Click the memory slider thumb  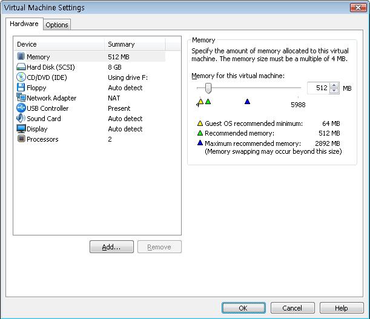click(208, 88)
